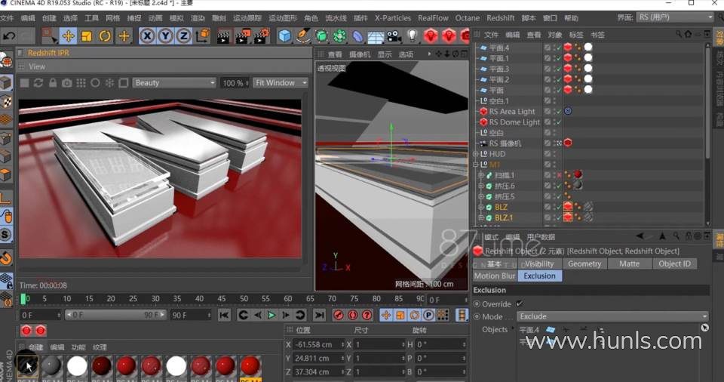Switch to the Motion Blur tab
Viewport: 724px width, 382px height.
pyautogui.click(x=495, y=276)
